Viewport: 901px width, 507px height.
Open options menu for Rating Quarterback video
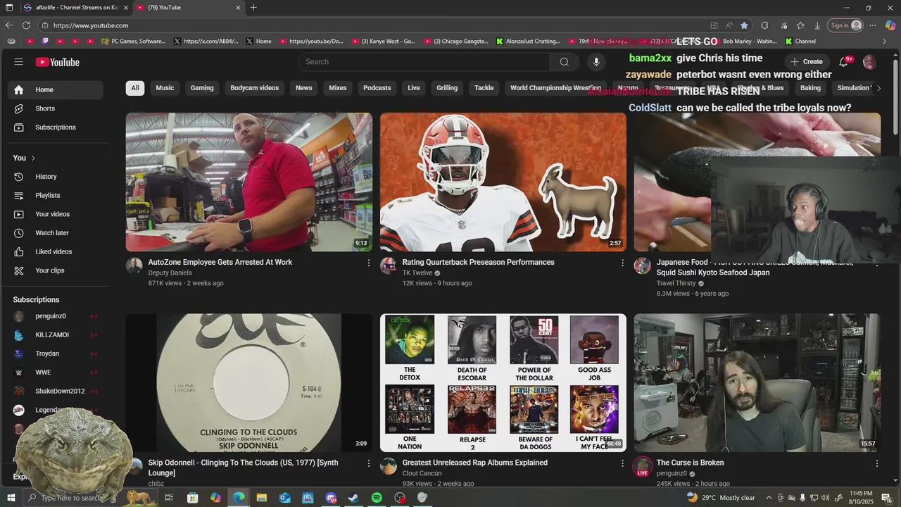pos(622,263)
